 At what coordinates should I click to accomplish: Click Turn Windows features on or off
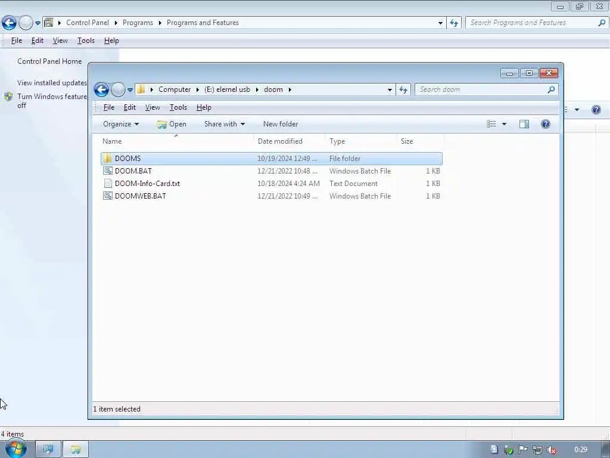coord(52,100)
